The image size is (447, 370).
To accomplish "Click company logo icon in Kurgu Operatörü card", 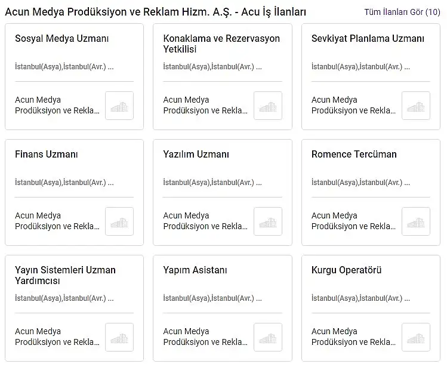I will (x=415, y=337).
